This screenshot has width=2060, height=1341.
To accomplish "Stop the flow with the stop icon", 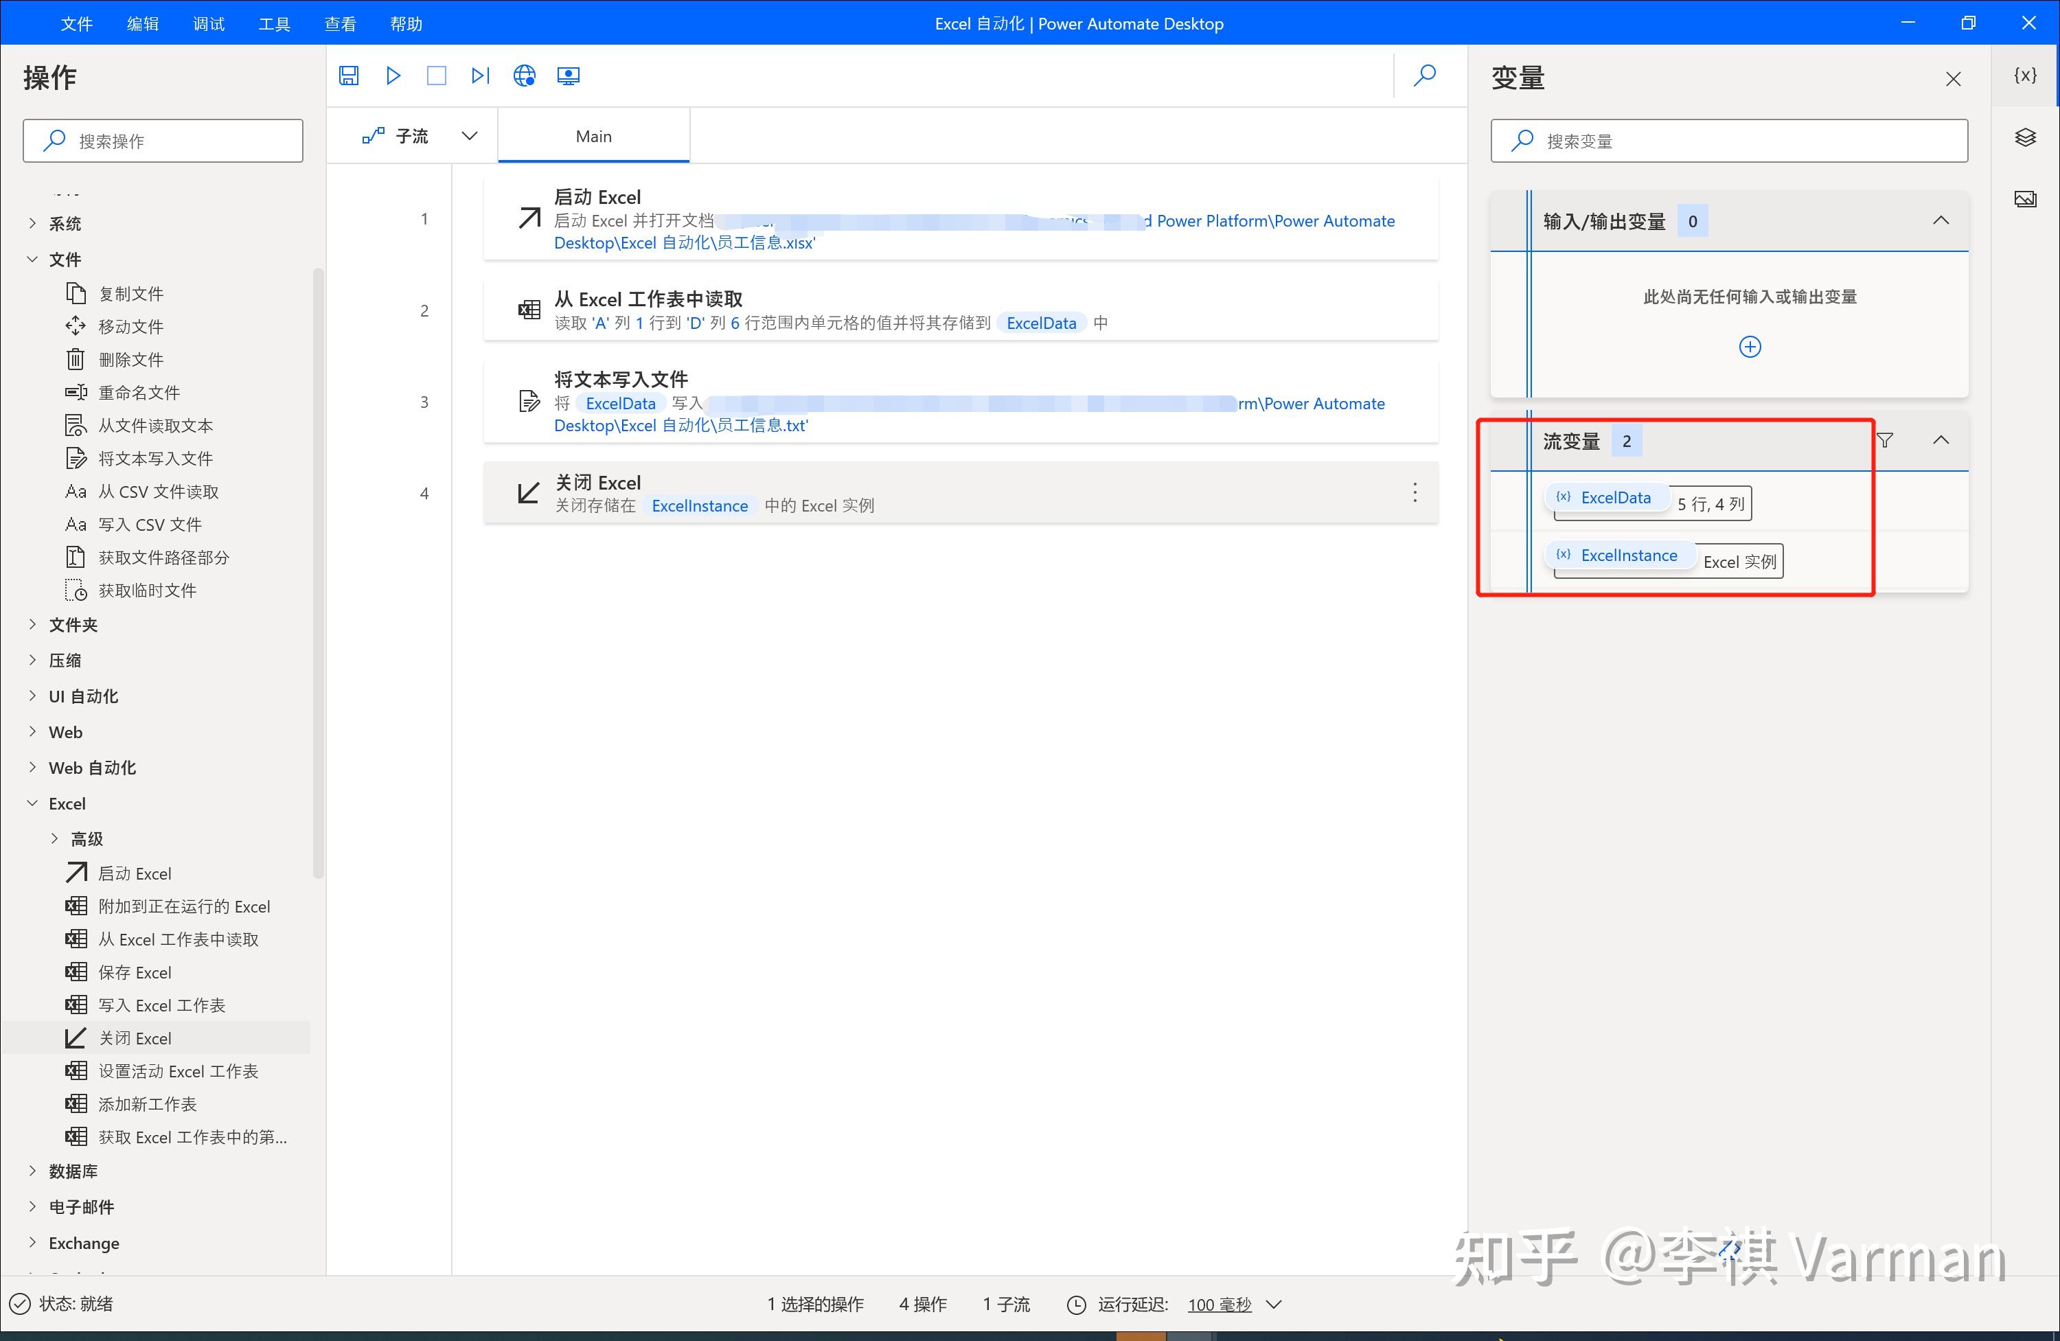I will 436,76.
